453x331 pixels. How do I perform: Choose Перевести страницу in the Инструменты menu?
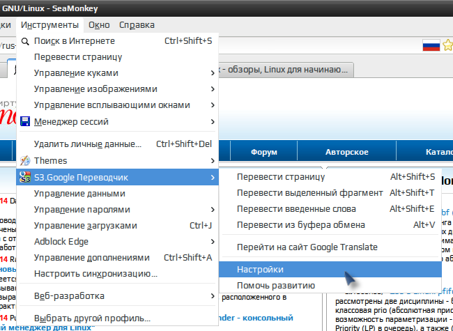coord(117,57)
